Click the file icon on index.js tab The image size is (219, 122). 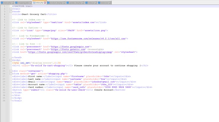[86, 3]
